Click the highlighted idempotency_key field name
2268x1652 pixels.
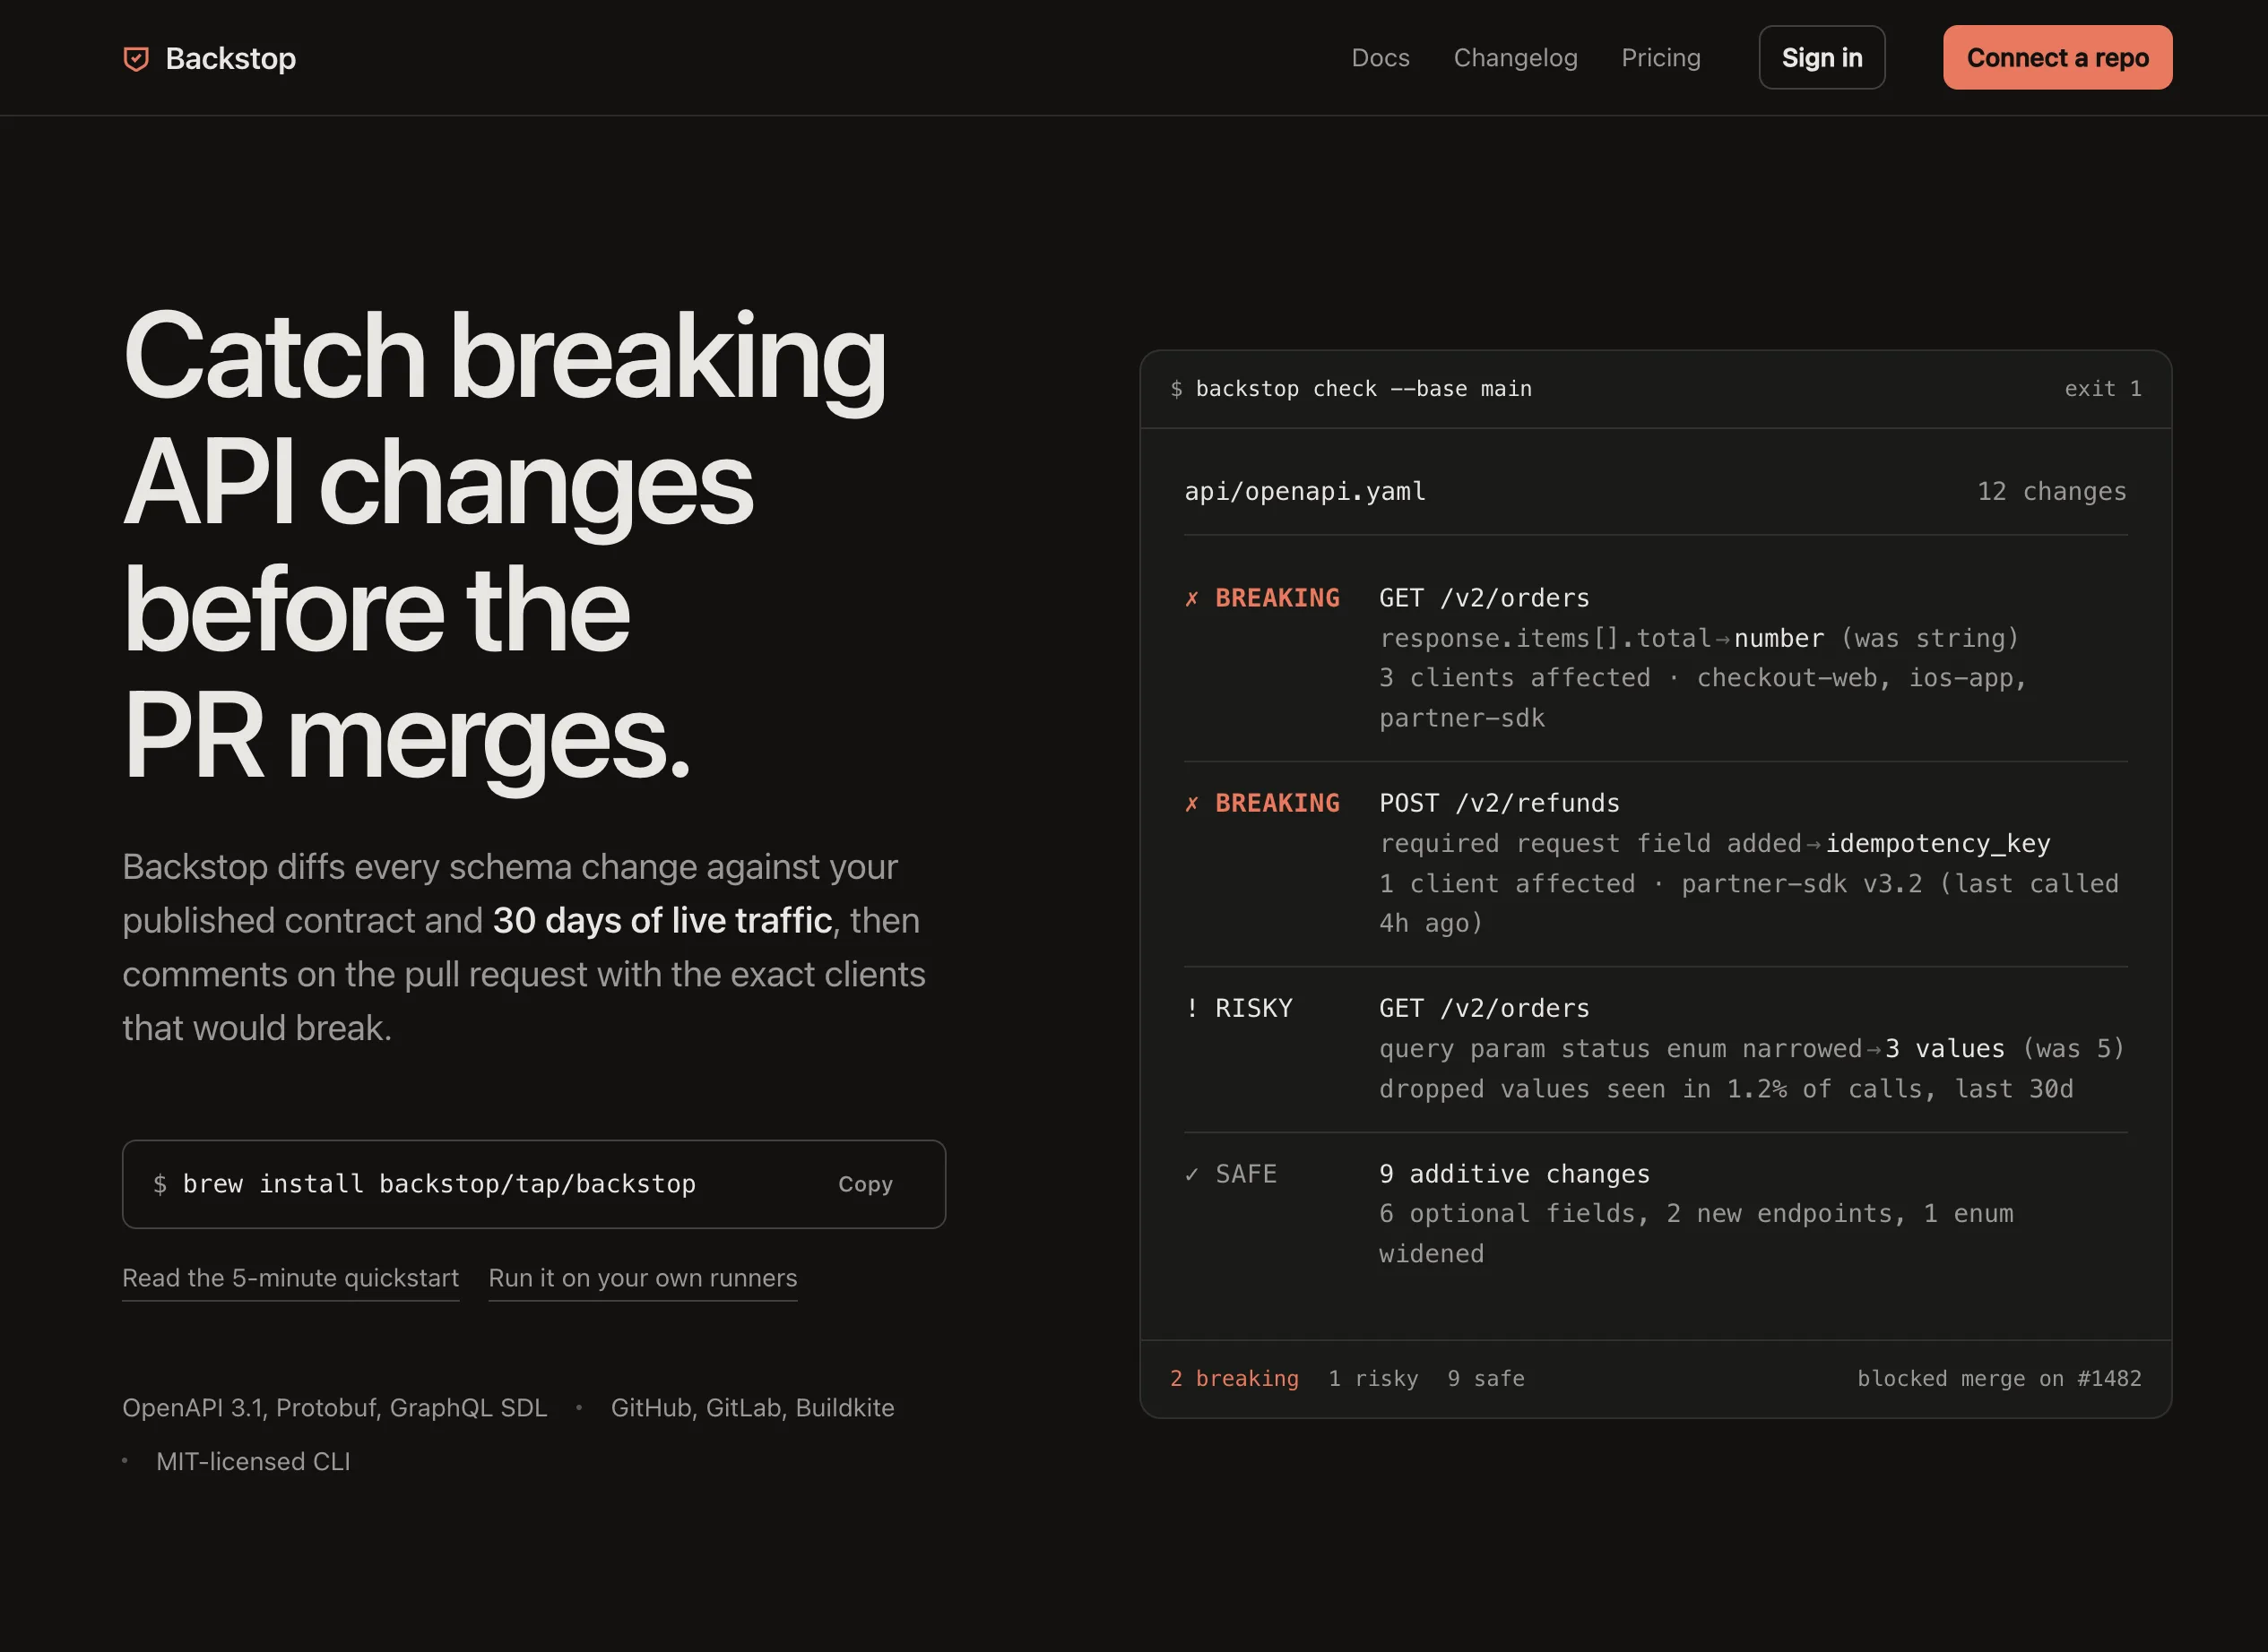1938,843
